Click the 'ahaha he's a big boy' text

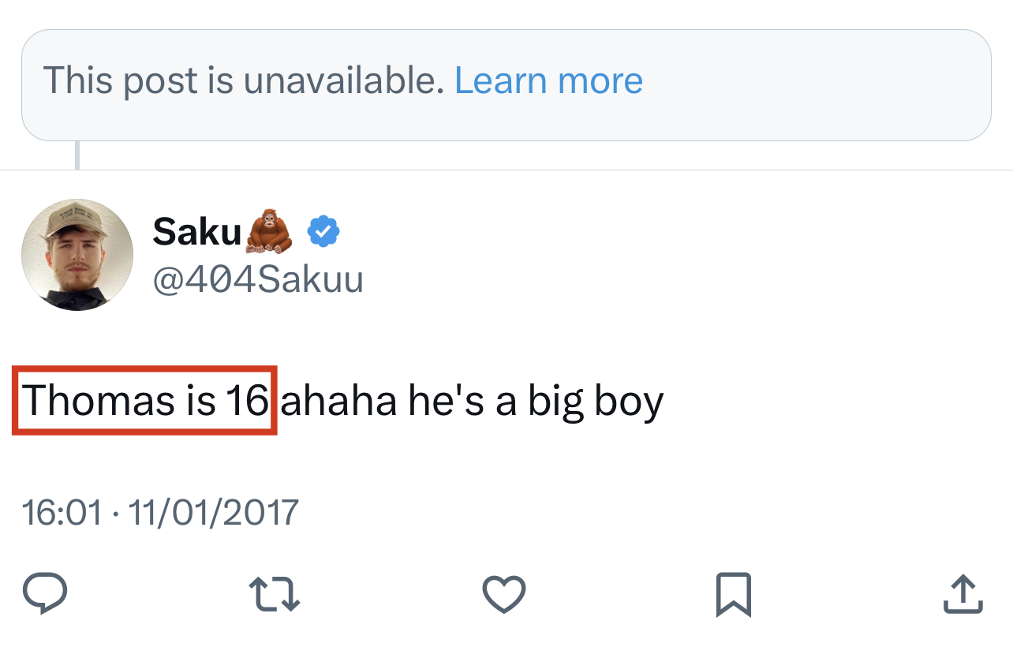coord(472,400)
